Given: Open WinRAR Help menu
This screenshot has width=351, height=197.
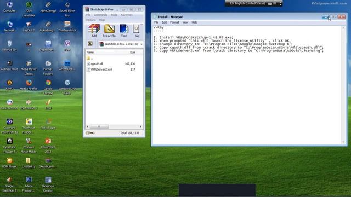Looking at the screenshot, I should [102, 20].
